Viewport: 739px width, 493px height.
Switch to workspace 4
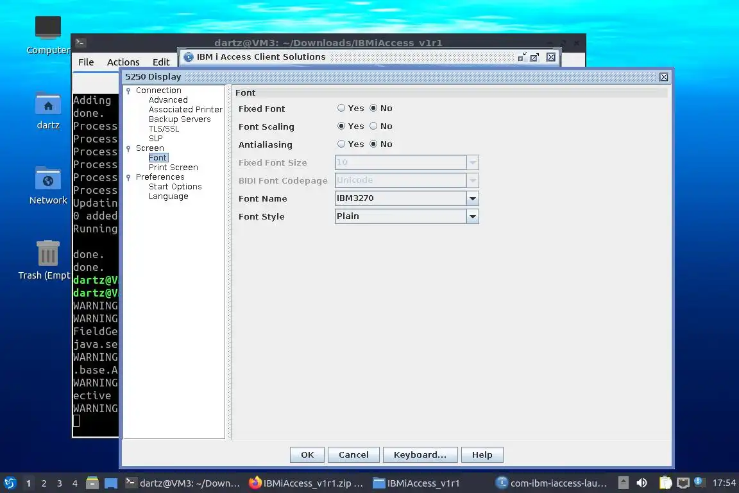[x=75, y=483]
